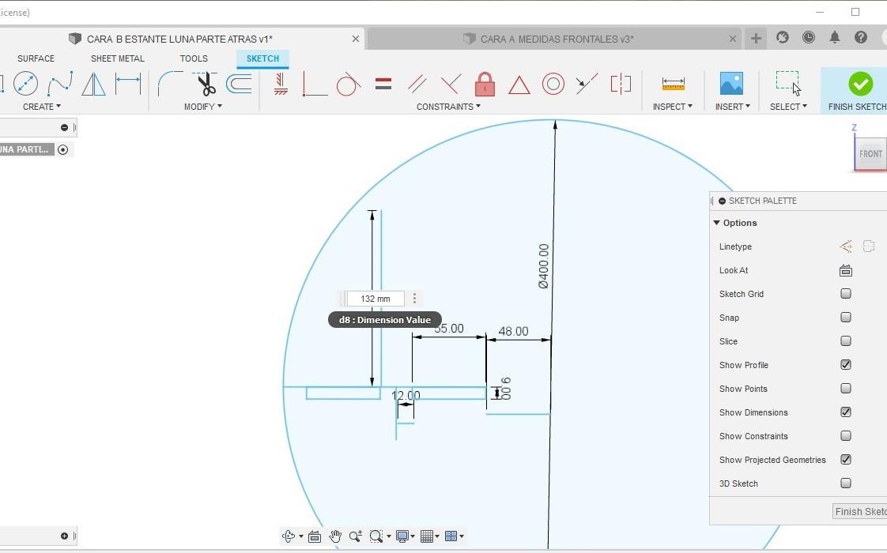Apply the perpendicular constraint
This screenshot has height=553, width=887.
(x=451, y=84)
